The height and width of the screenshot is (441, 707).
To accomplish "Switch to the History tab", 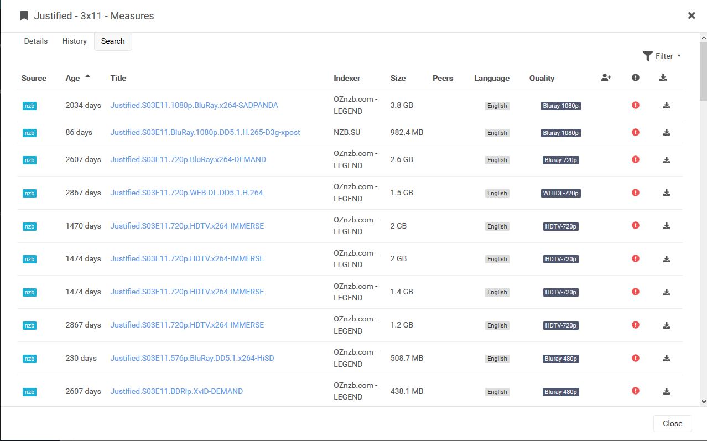I will [x=74, y=41].
